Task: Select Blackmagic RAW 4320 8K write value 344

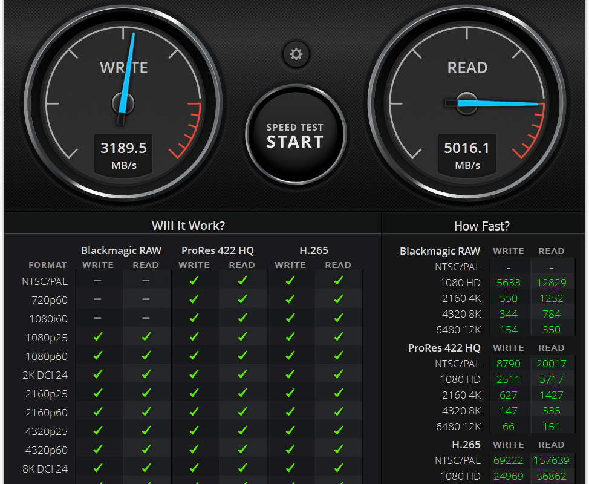Action: [x=509, y=314]
